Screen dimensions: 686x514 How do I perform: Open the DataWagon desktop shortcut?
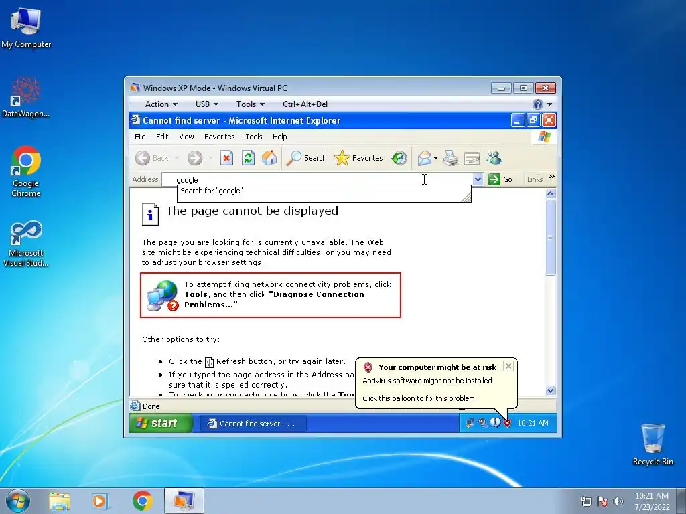pos(25,98)
